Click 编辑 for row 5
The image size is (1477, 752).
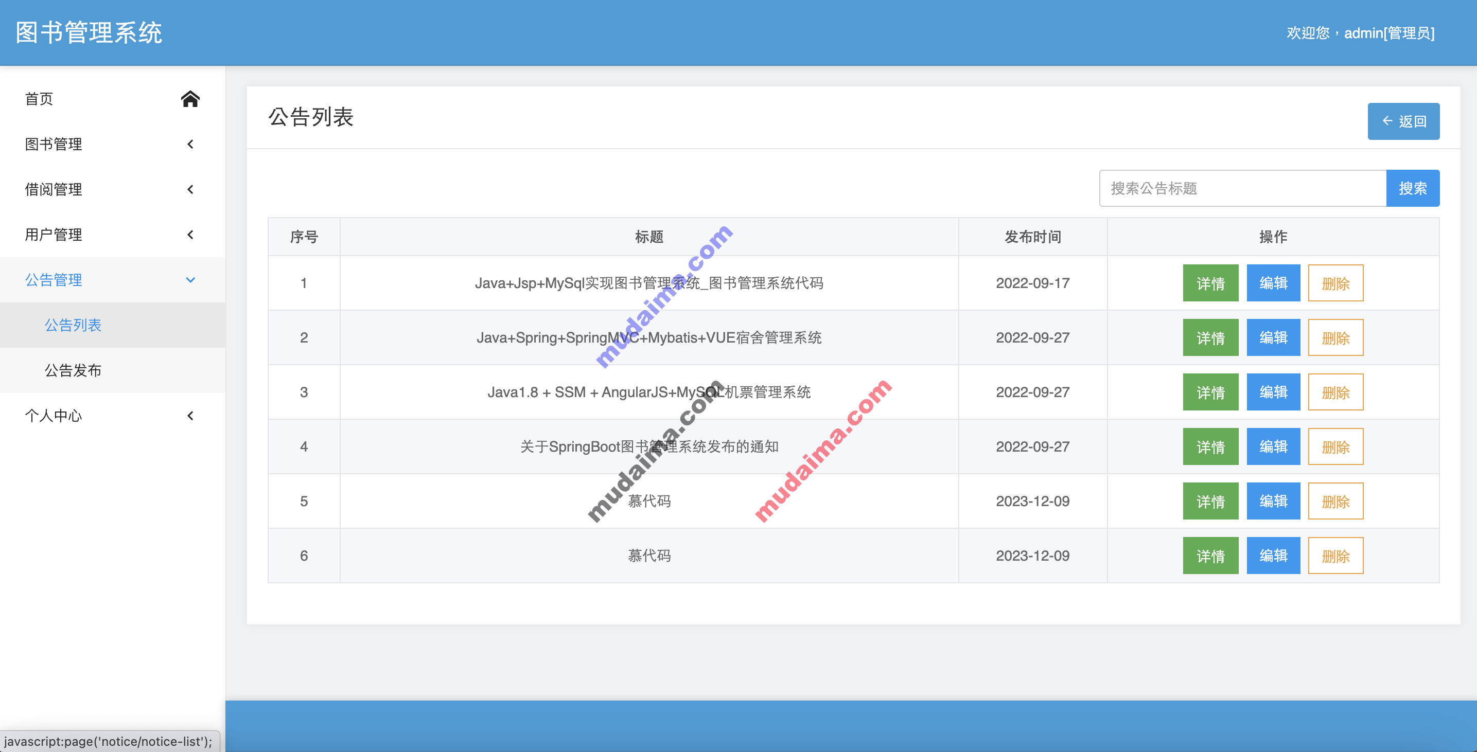tap(1273, 501)
